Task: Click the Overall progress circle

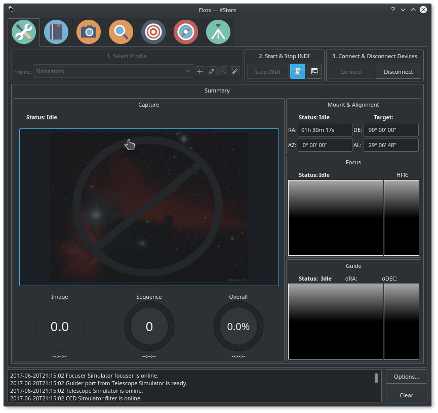Action: click(238, 327)
